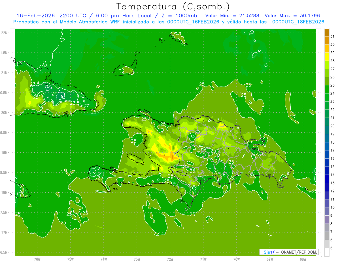Click the "5" colorbar label

tap(331, 248)
